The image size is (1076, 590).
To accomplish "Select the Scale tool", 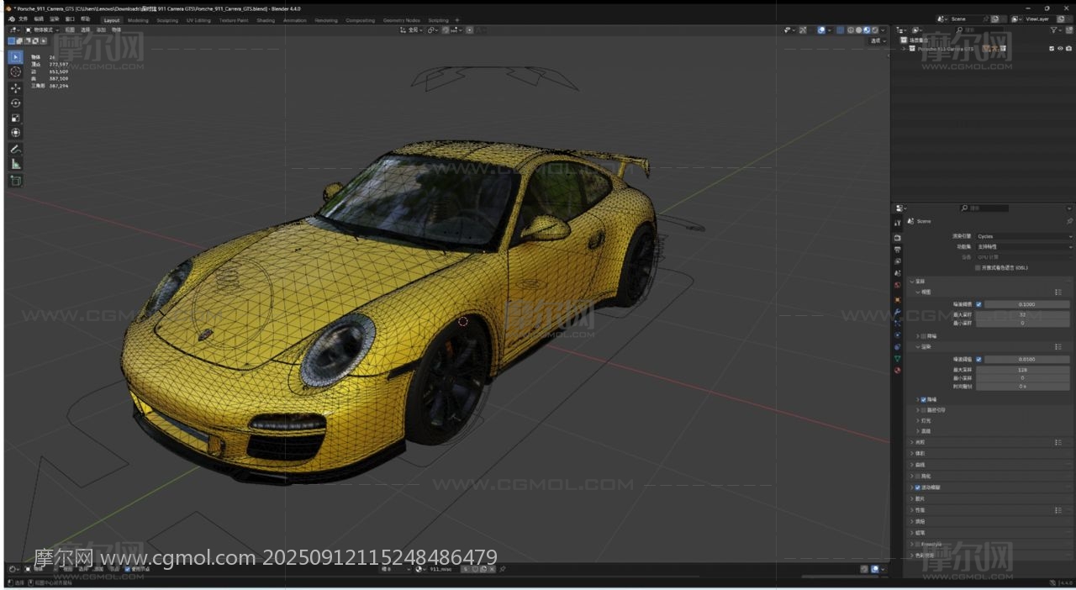I will (15, 118).
